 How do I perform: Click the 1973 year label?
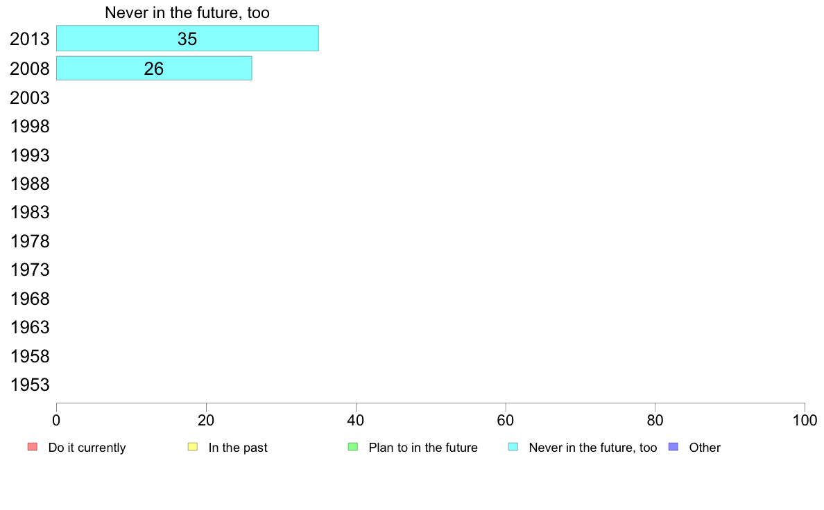(x=29, y=270)
